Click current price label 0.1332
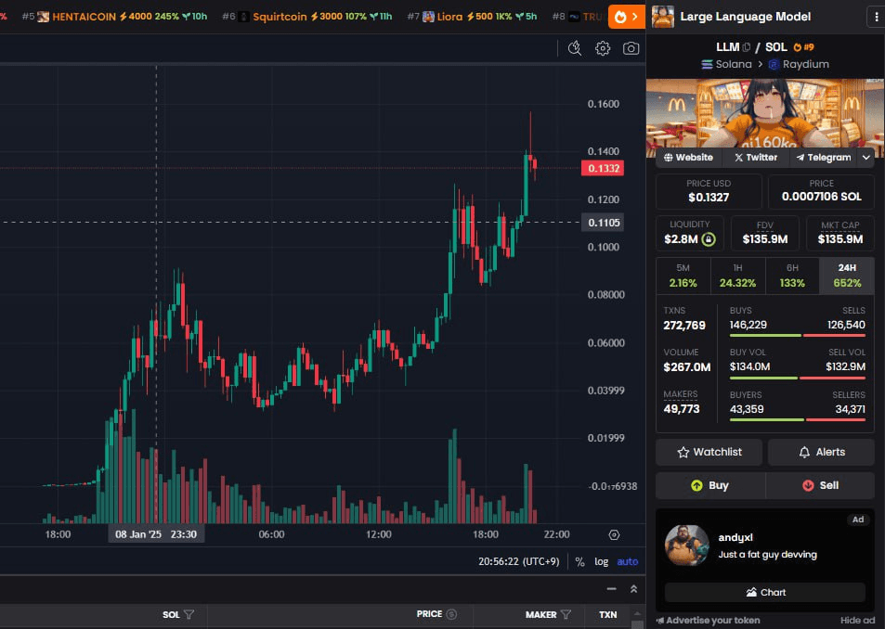This screenshot has height=629, width=885. 603,168
